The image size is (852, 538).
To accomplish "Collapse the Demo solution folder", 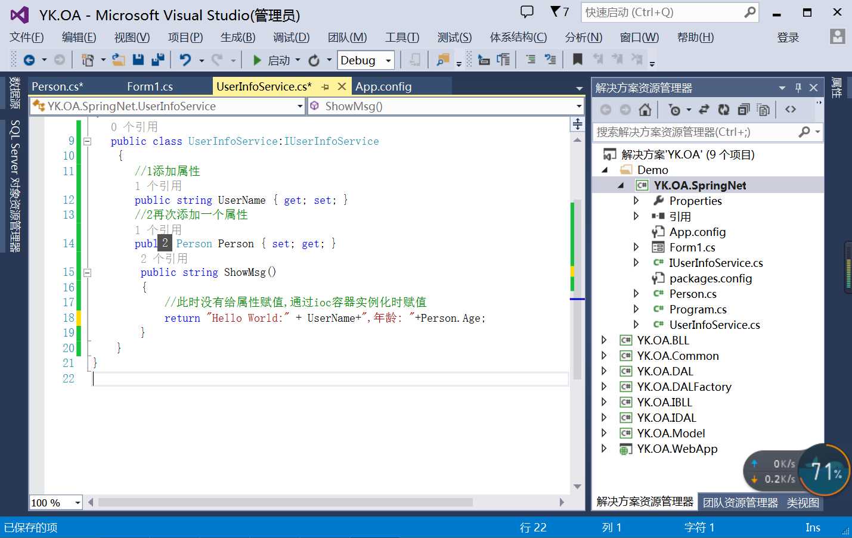I will (x=605, y=170).
